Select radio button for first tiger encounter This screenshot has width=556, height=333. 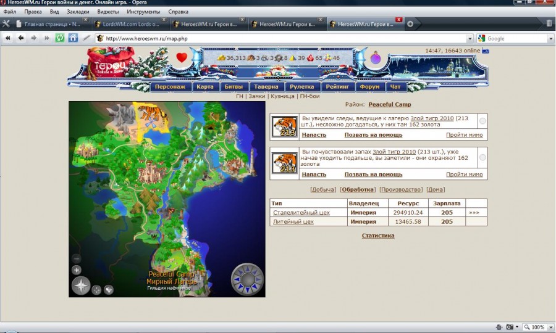point(482,121)
